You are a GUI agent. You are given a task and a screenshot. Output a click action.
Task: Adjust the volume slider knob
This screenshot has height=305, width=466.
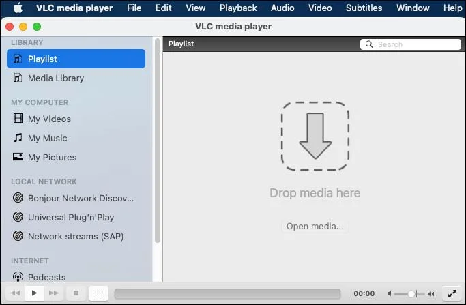click(411, 294)
